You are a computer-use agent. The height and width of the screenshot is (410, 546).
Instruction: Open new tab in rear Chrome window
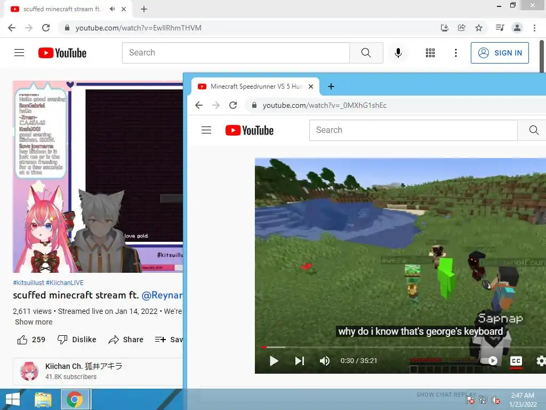pyautogui.click(x=144, y=9)
